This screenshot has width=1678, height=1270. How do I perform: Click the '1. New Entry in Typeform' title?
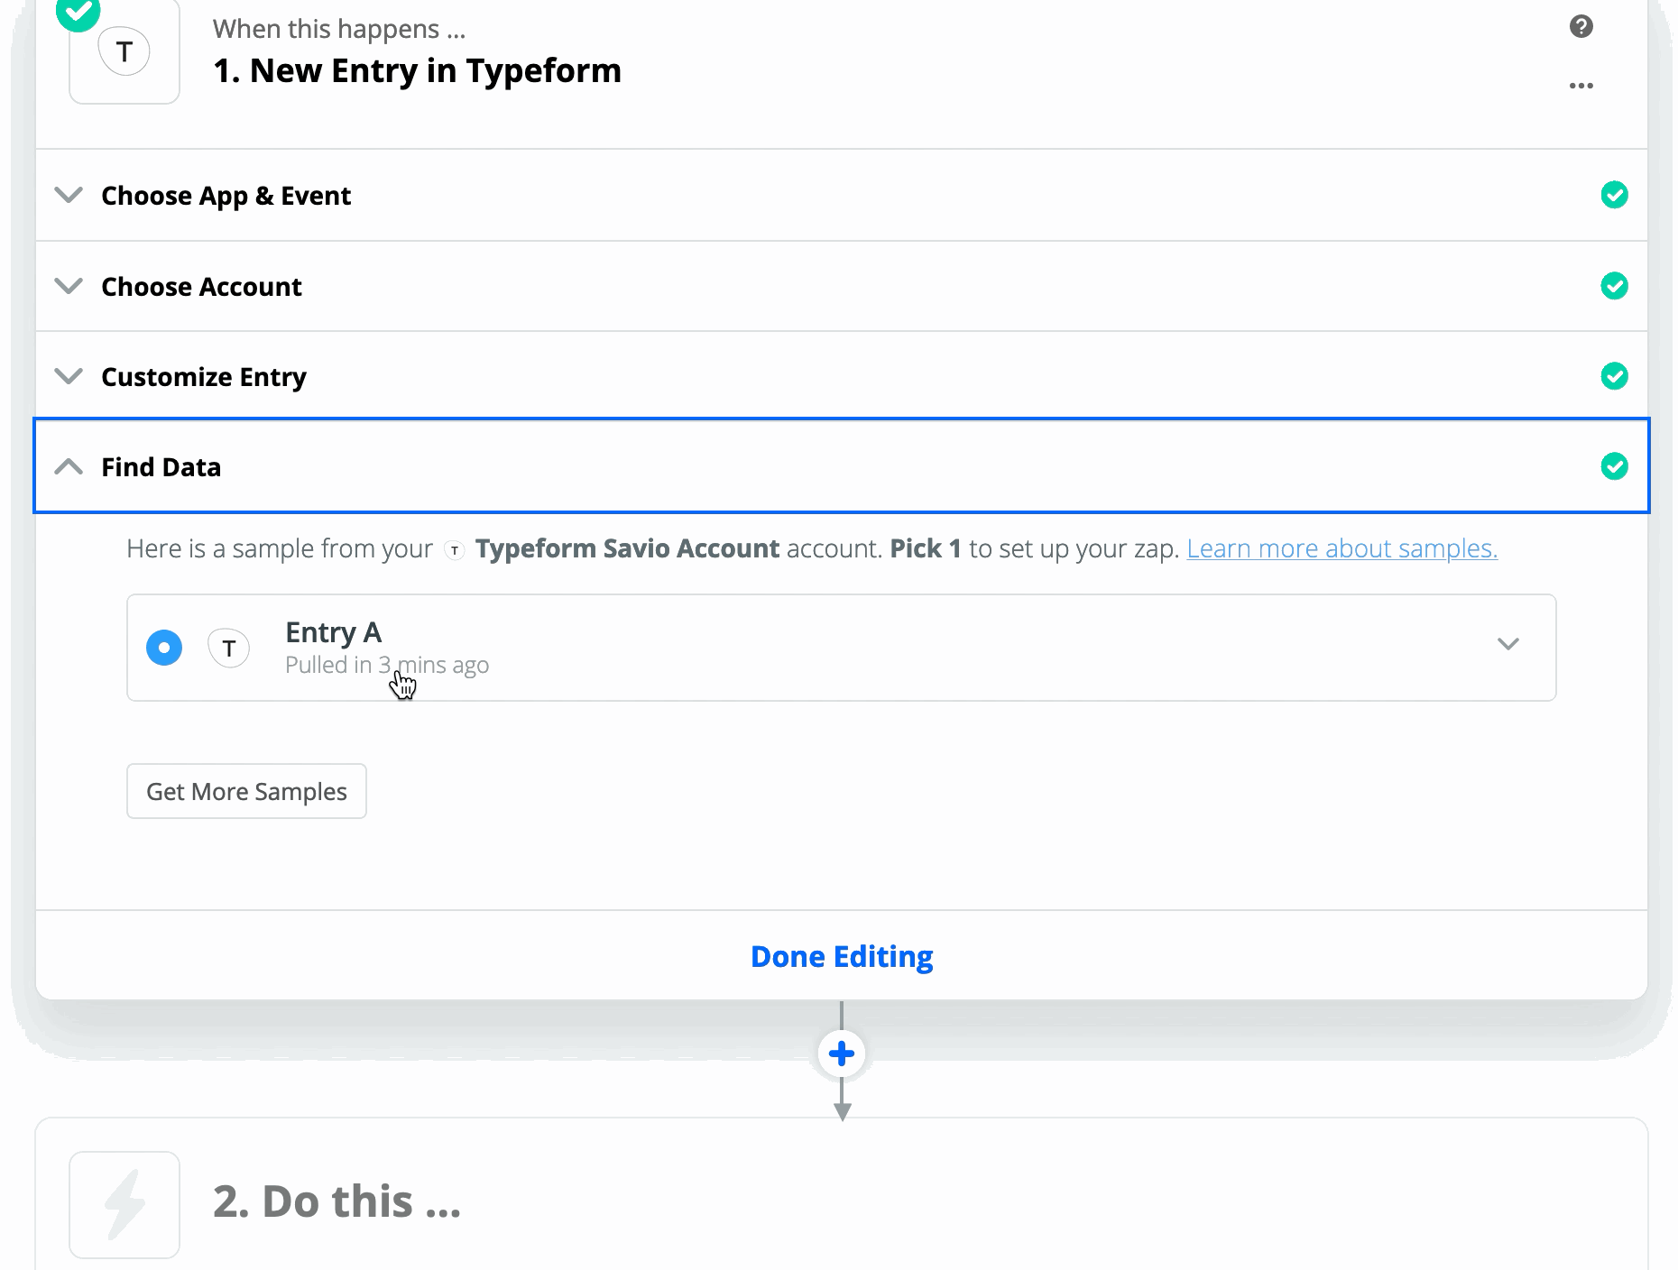pos(417,70)
